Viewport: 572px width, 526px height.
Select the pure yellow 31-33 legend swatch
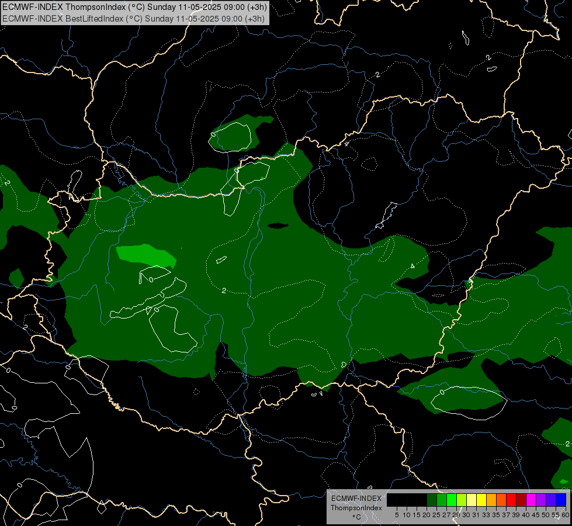pyautogui.click(x=481, y=500)
